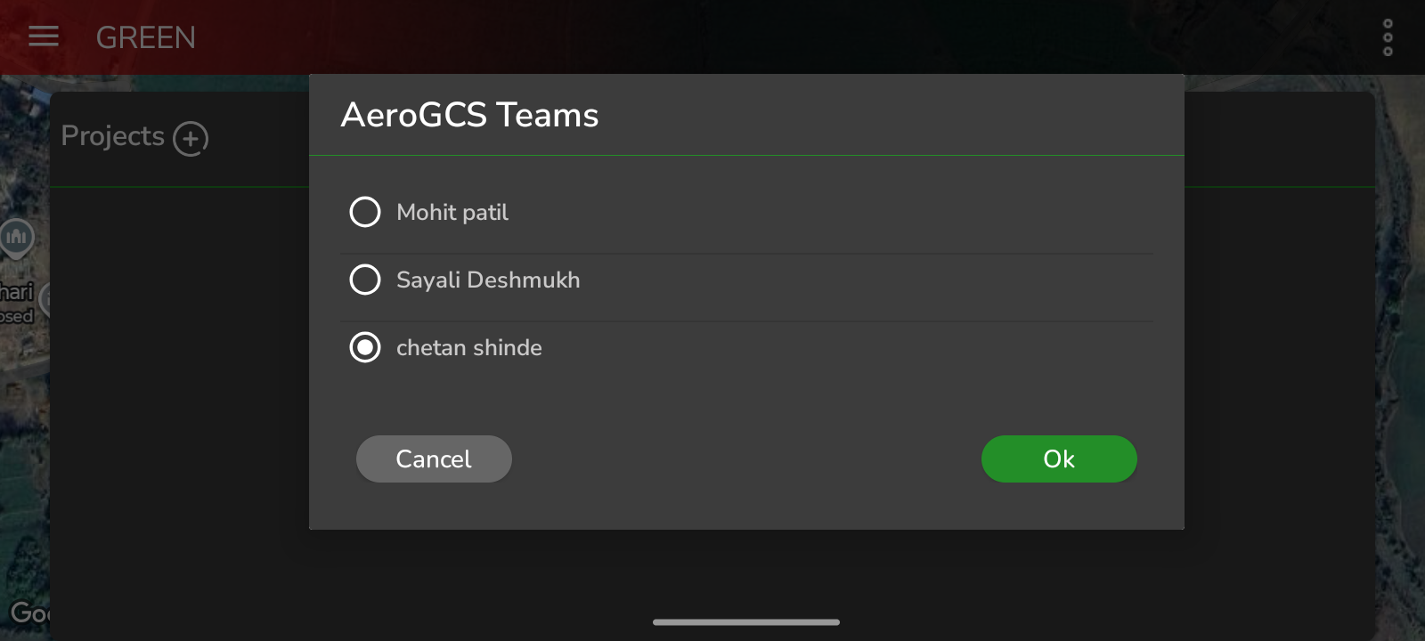This screenshot has width=1425, height=641.
Task: Open the hamburger navigation menu
Action: tap(43, 37)
